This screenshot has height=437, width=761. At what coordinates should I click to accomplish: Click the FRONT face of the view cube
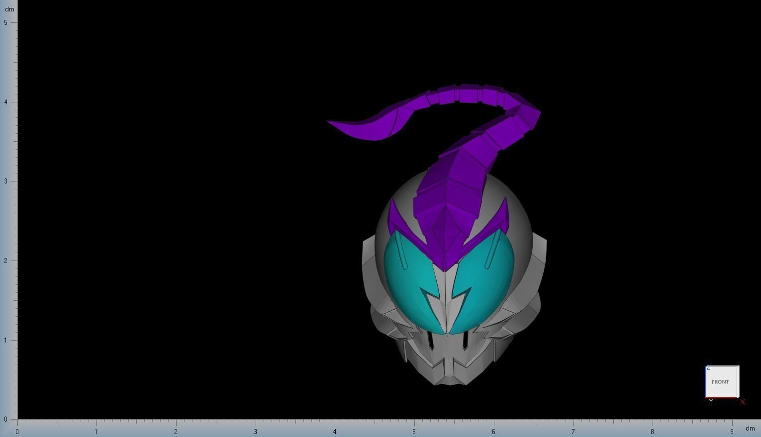(x=722, y=382)
